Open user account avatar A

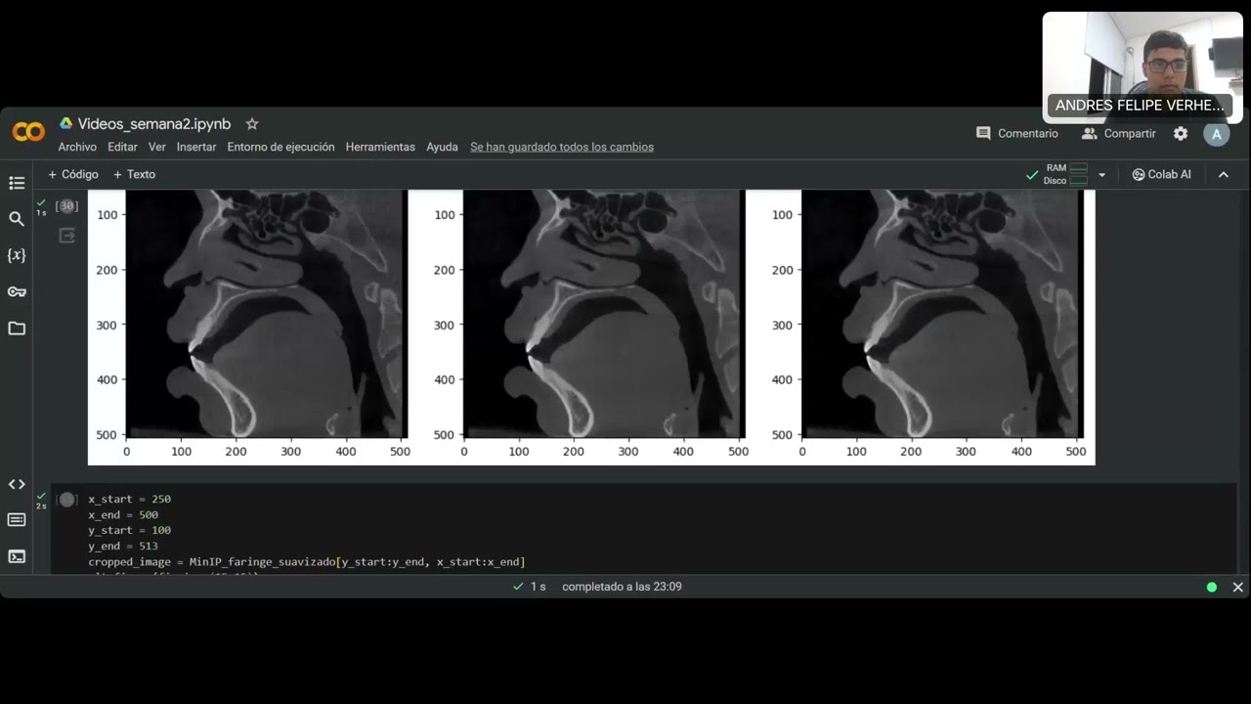pyautogui.click(x=1216, y=134)
